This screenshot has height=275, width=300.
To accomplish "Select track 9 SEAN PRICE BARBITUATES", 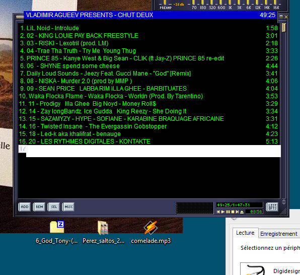I will point(149,89).
